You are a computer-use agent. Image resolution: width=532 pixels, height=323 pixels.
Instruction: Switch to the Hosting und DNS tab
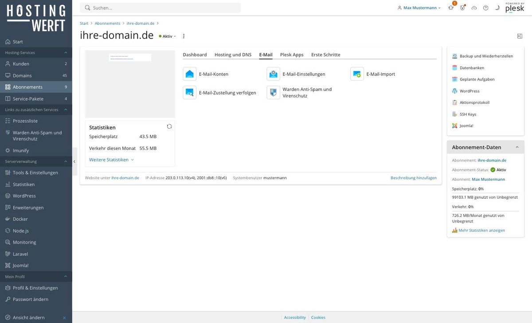pos(233,55)
